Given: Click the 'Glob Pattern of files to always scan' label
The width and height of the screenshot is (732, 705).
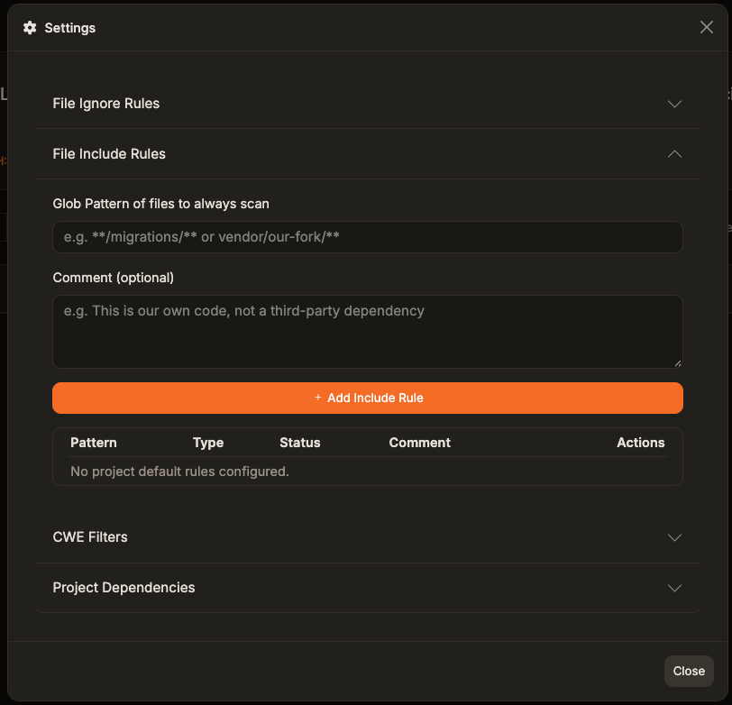Looking at the screenshot, I should (161, 204).
